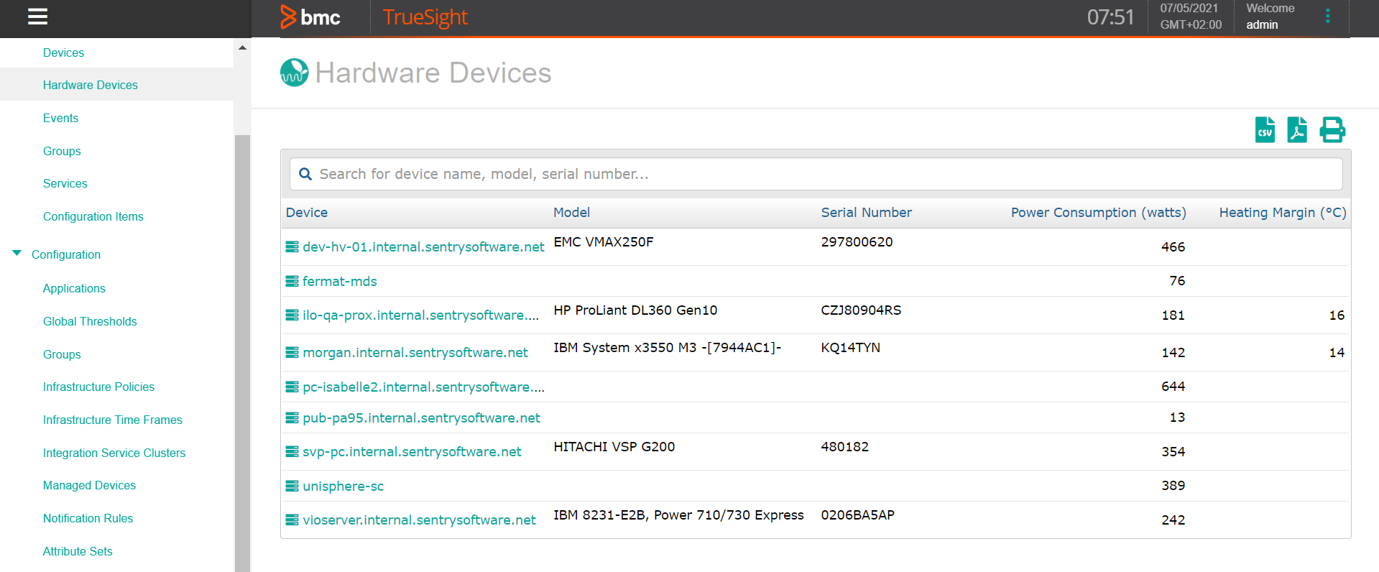Open Applications under Configuration
This screenshot has width=1379, height=572.
74,288
